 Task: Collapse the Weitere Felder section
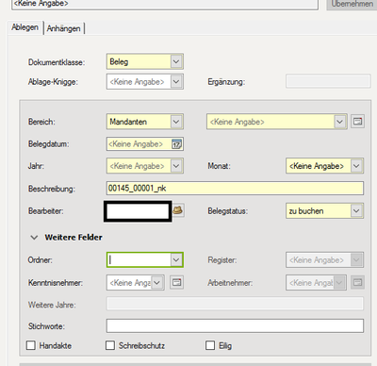[x=34, y=238]
